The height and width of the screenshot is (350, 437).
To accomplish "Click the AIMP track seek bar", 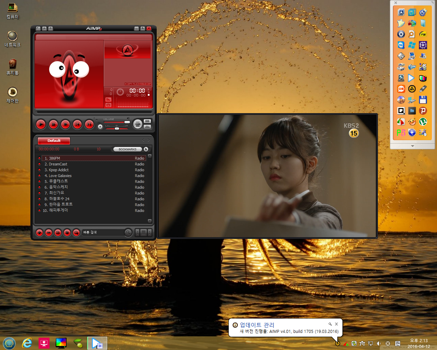I will click(x=94, y=112).
